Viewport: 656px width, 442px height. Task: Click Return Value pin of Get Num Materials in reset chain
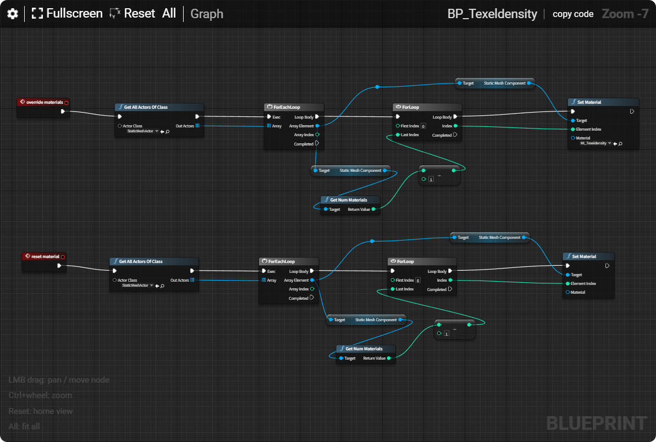click(x=389, y=358)
